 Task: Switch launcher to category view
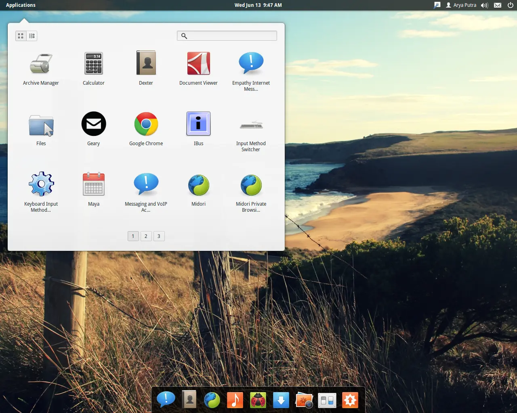tap(32, 36)
